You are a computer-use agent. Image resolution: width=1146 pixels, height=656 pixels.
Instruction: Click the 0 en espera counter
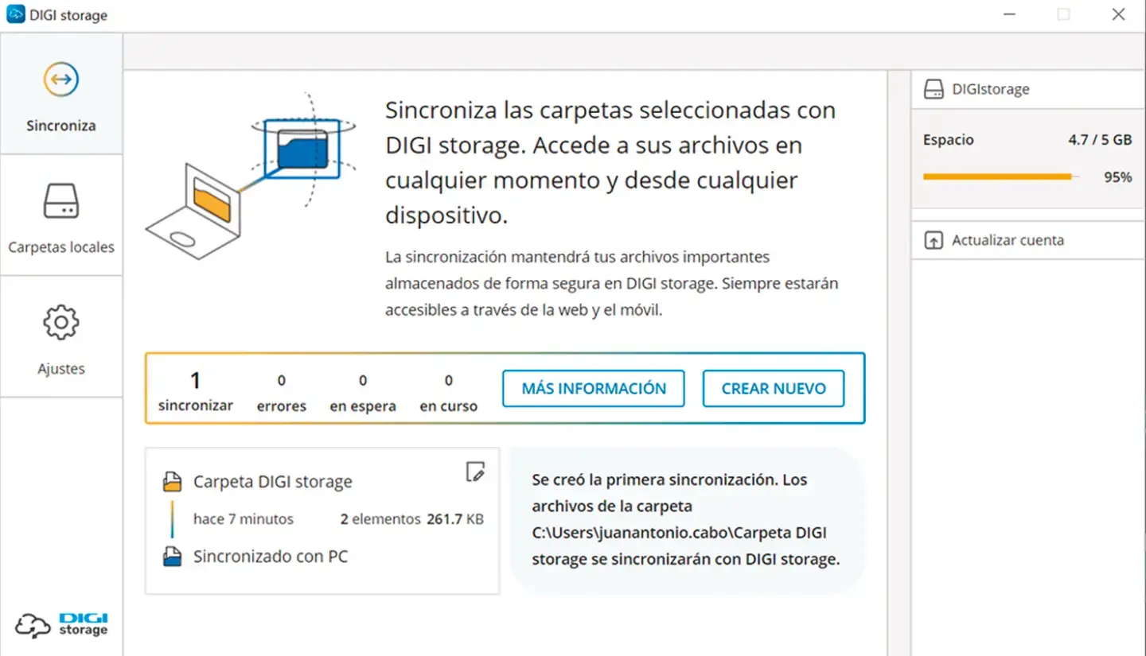pos(363,393)
